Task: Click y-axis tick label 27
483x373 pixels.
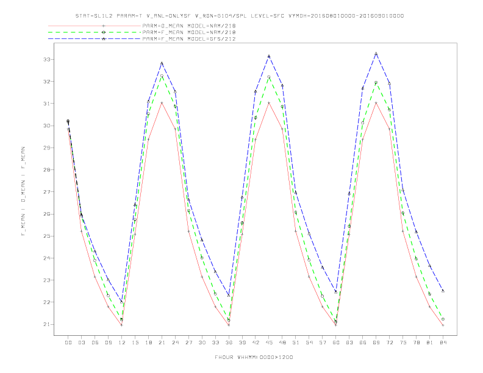Action: click(47, 192)
